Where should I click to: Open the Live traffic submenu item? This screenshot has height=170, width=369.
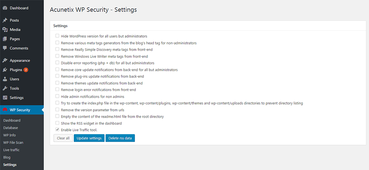(x=11, y=150)
